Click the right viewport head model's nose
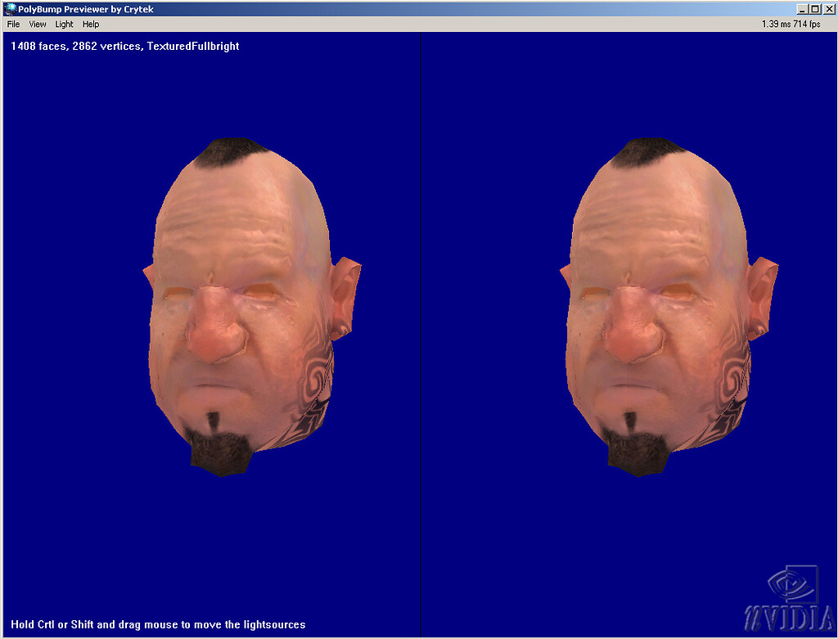The image size is (838, 639). pyautogui.click(x=632, y=327)
